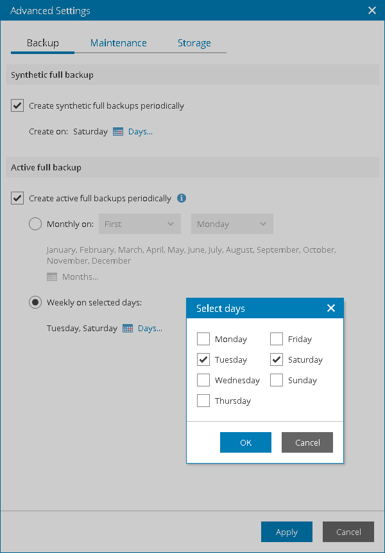
Task: Click the calendar icon beside Tuesday, Saturday
Action: coord(128,329)
